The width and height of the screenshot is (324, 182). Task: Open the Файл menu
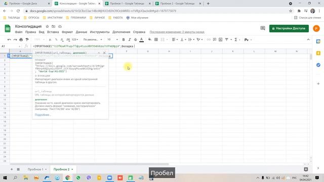19,32
